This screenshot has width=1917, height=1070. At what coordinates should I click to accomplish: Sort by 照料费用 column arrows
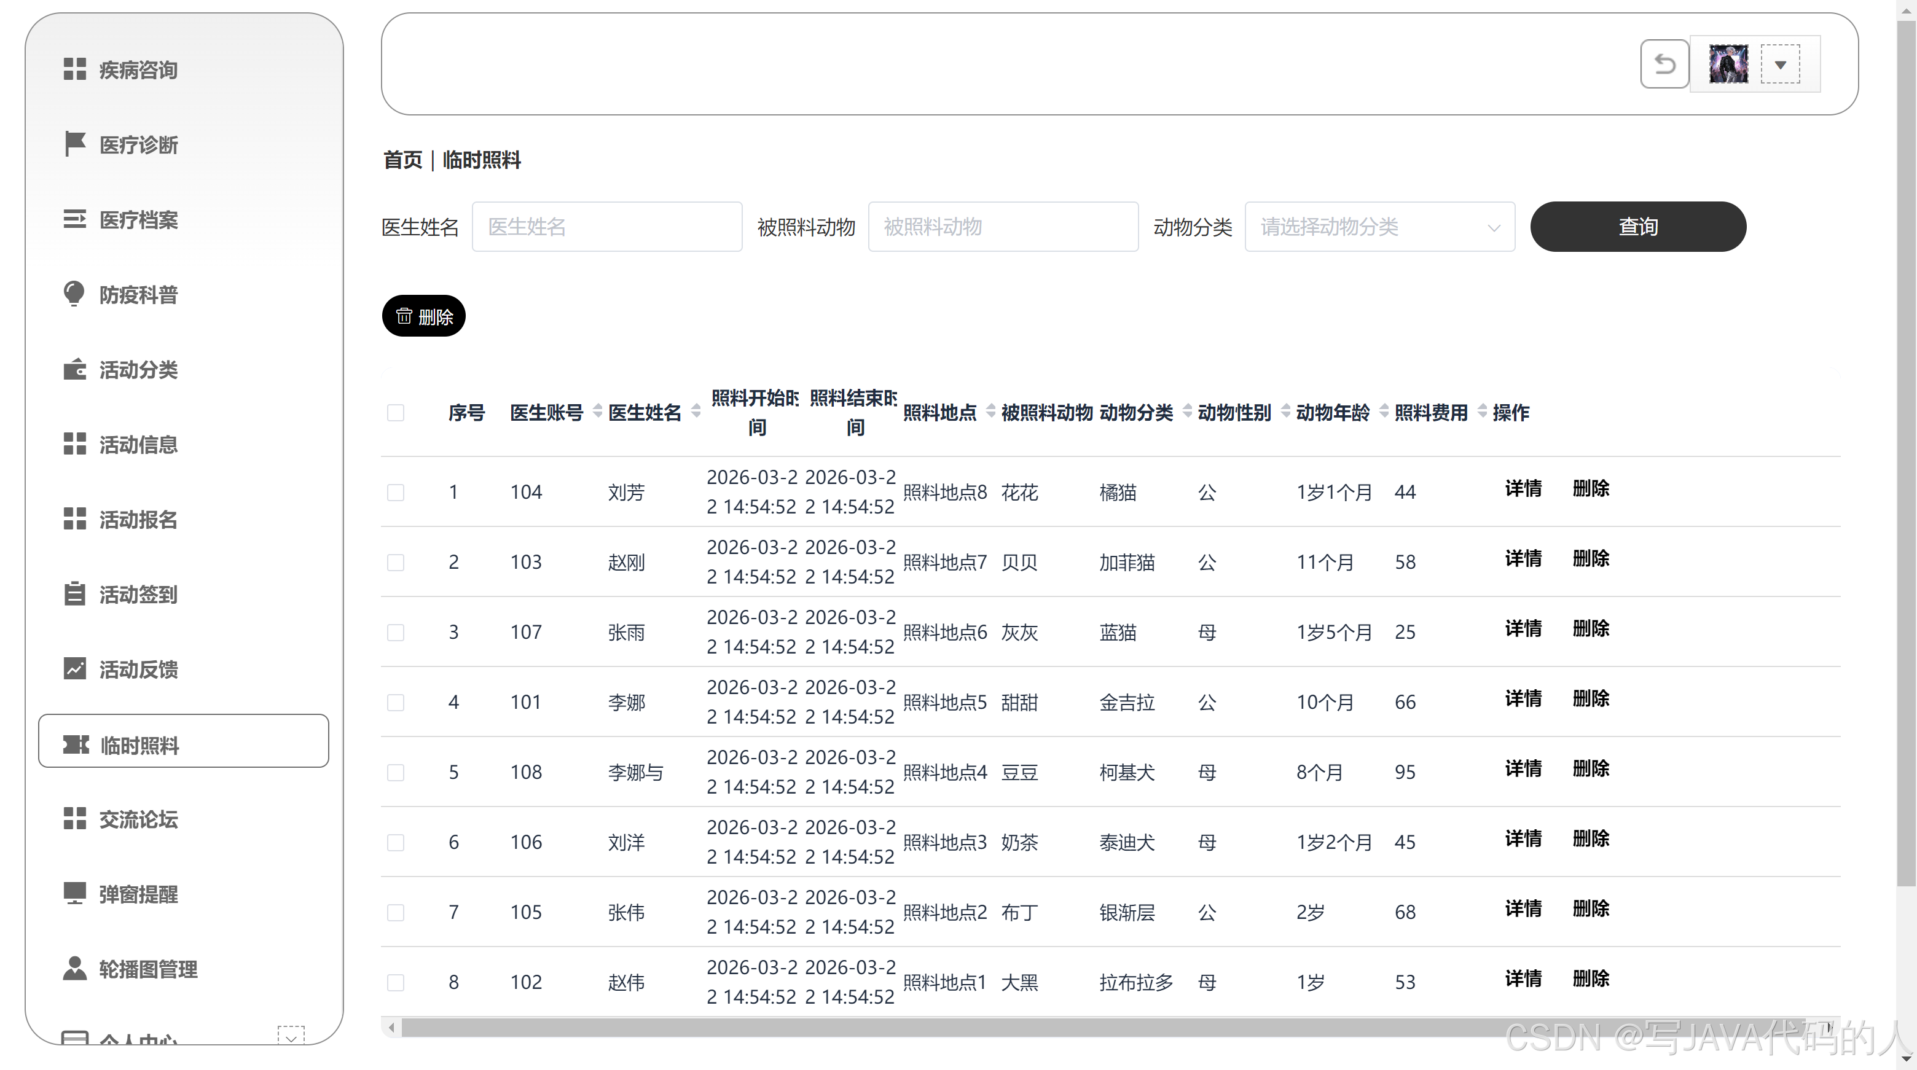(1481, 412)
